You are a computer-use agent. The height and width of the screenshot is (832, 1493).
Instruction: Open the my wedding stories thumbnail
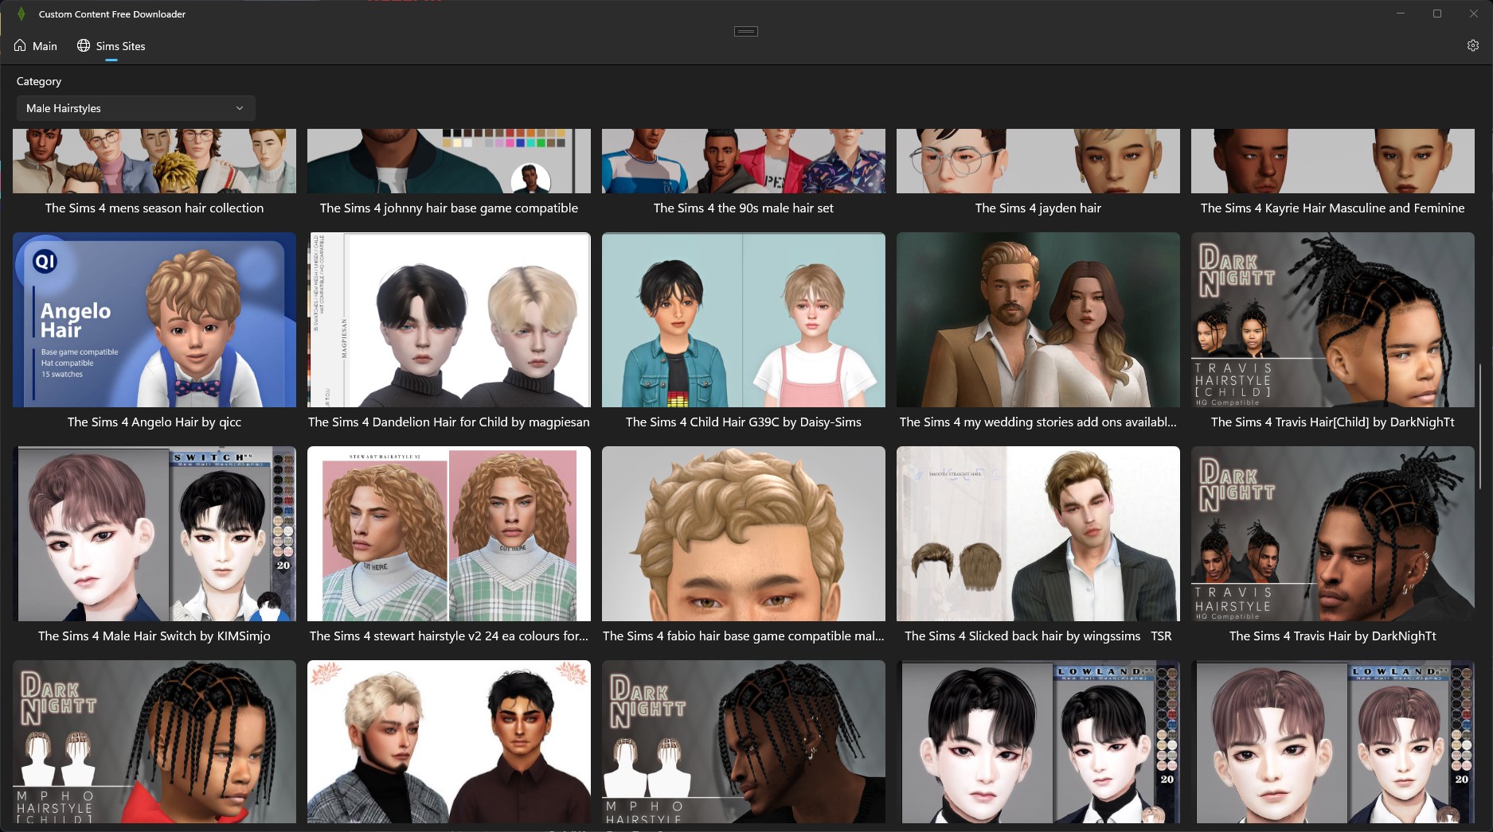coord(1038,320)
